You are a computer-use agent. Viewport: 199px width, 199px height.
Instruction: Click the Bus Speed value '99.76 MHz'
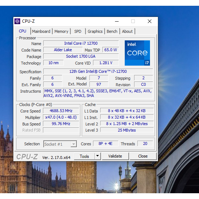click(61, 124)
